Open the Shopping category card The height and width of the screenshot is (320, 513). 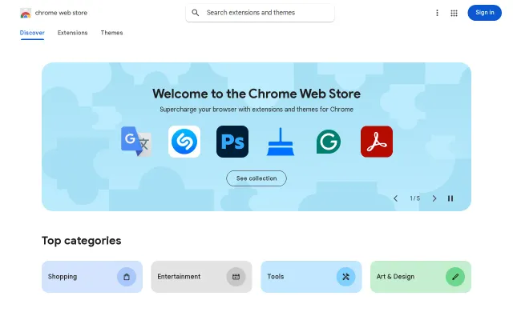pos(92,277)
